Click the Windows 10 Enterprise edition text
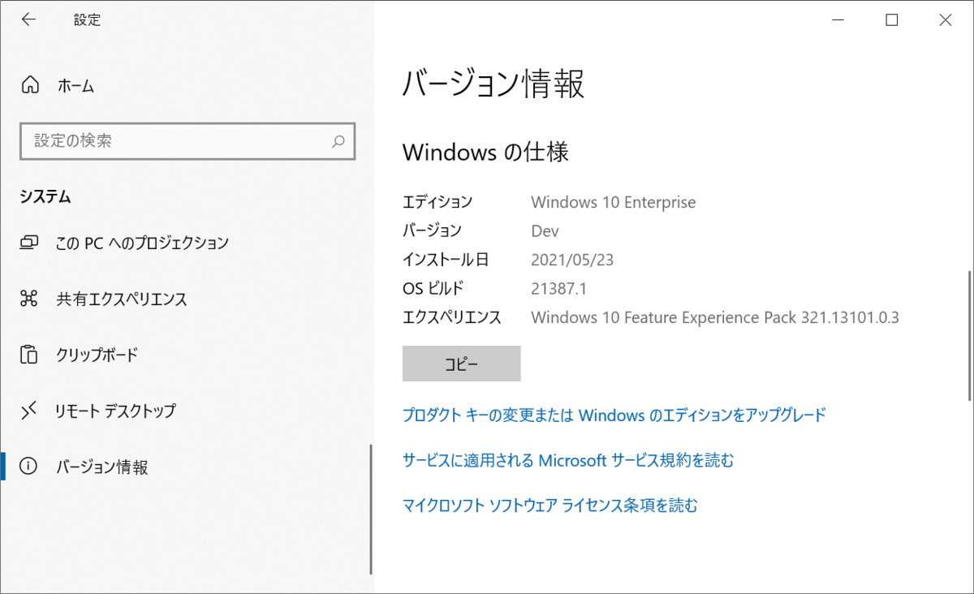The height and width of the screenshot is (594, 974). [x=614, y=202]
